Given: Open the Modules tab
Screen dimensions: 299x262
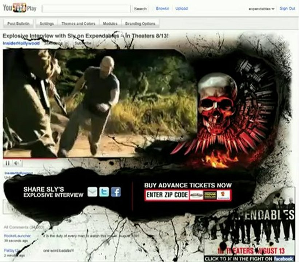Looking at the screenshot, I should tap(110, 24).
